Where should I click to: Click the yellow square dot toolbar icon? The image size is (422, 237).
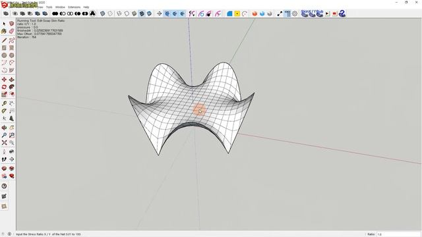click(237, 13)
